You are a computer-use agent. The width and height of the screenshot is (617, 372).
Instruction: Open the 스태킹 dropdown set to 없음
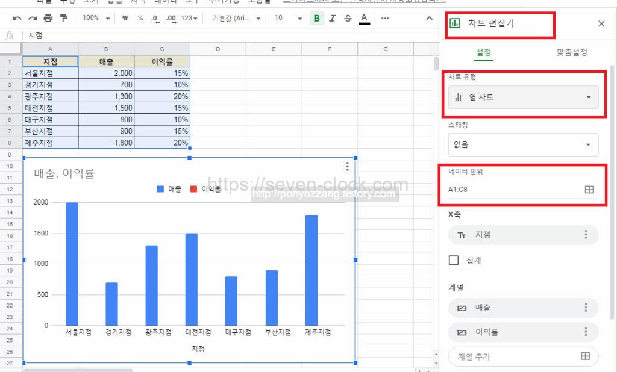(523, 144)
